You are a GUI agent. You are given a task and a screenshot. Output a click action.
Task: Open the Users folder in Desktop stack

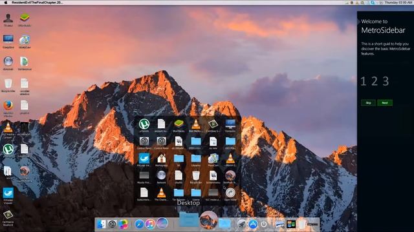click(196, 193)
